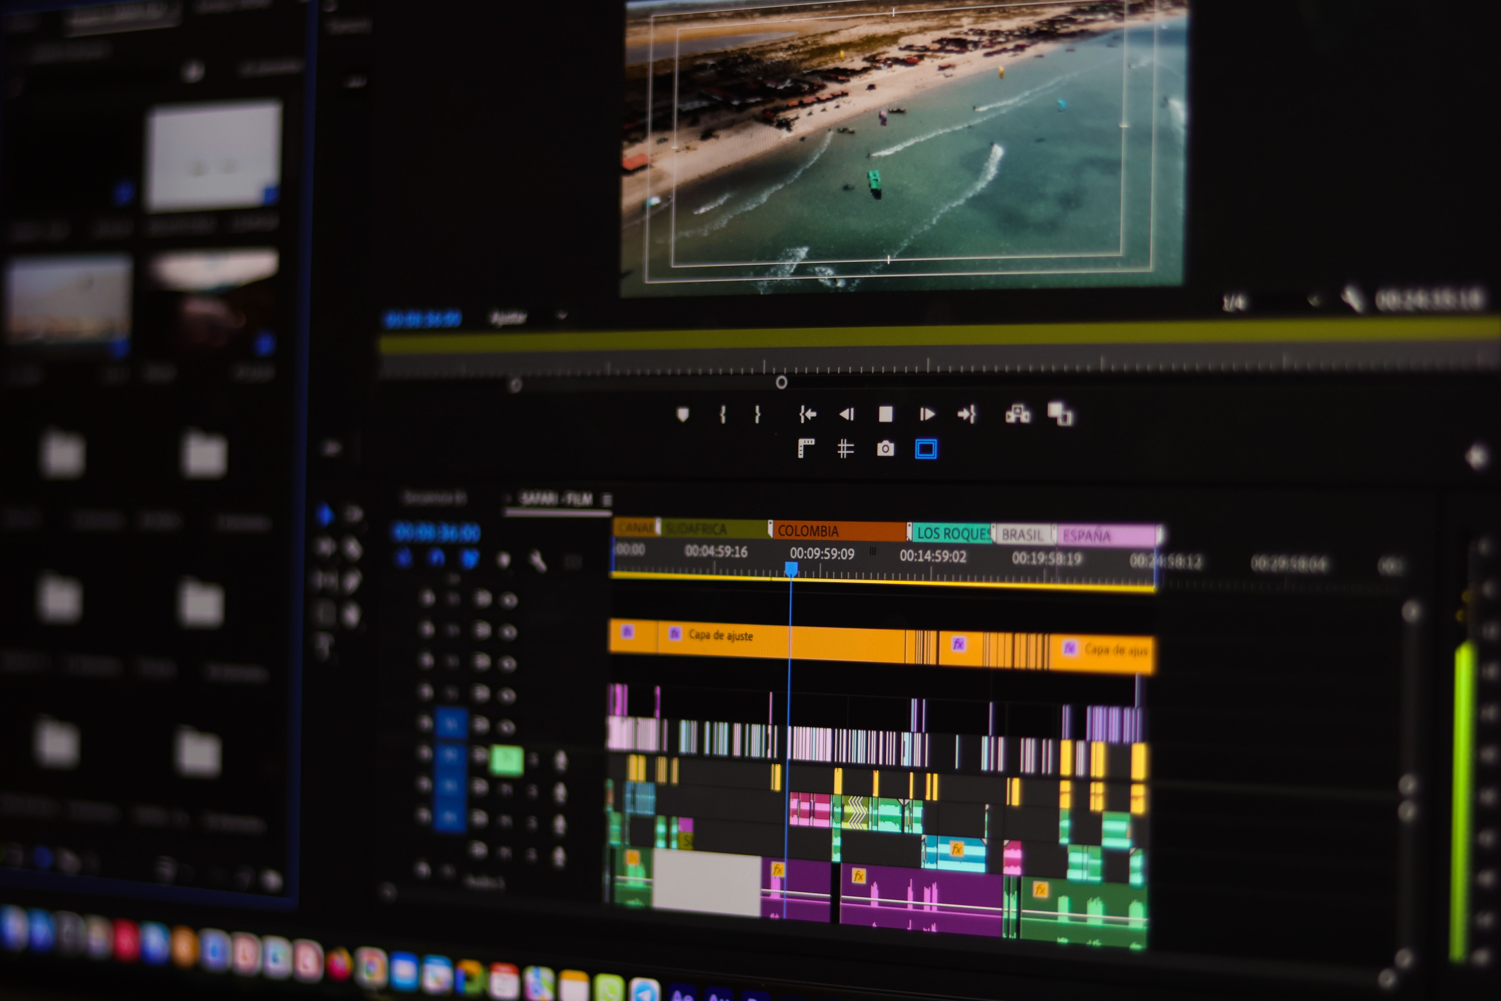Solo the A1 audio track
Image resolution: width=1501 pixels, height=1001 pixels.
click(534, 760)
